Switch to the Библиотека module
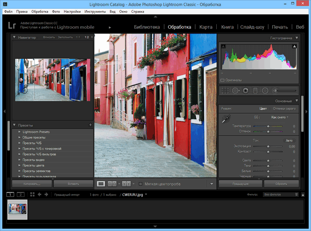The image size is (311, 231). click(x=147, y=27)
